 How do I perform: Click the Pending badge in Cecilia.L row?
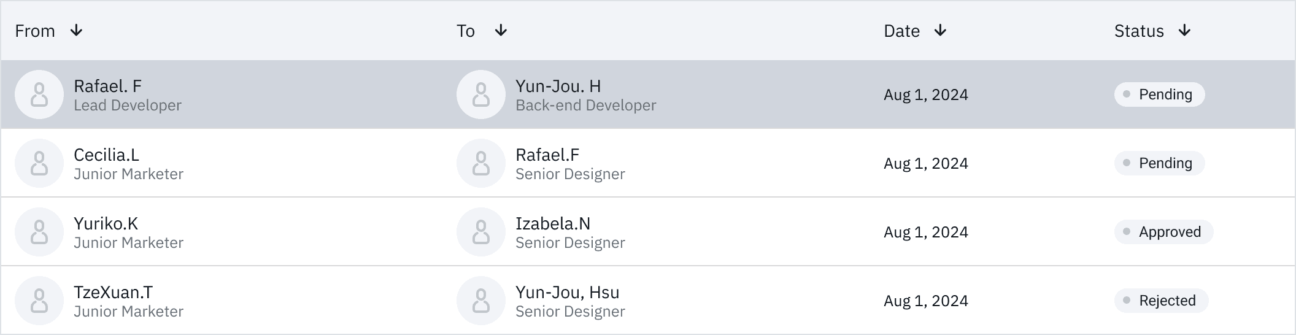pyautogui.click(x=1159, y=163)
